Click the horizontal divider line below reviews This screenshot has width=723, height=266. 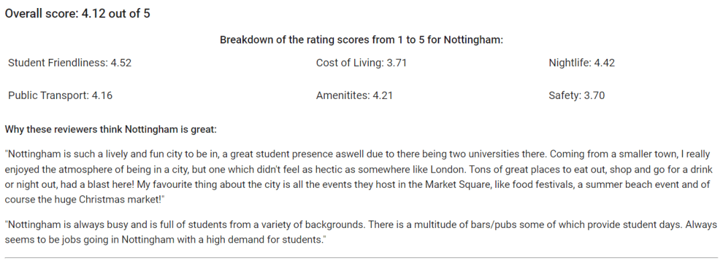tap(361, 258)
